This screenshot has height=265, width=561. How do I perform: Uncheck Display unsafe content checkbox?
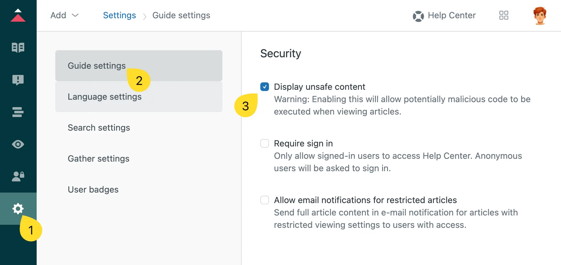(265, 87)
